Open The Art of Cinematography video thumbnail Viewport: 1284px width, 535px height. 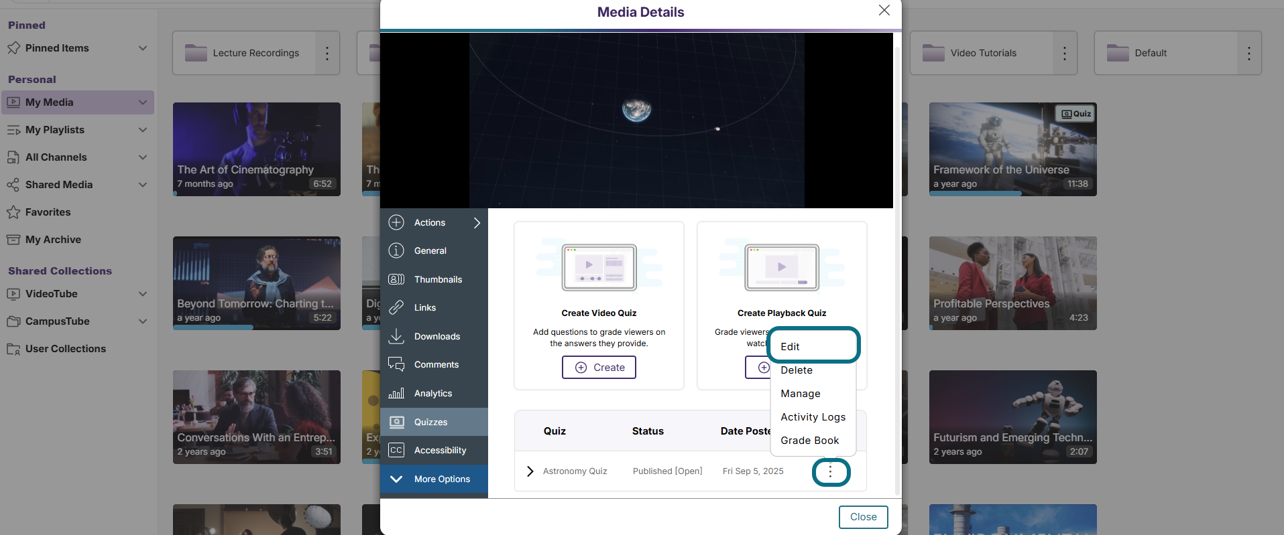point(257,149)
